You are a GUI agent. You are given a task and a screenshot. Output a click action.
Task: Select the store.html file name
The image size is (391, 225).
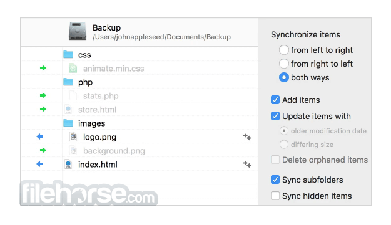(x=97, y=110)
